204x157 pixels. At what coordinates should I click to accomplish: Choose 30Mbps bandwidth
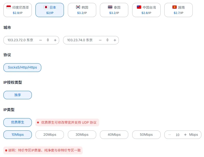(x=82, y=135)
